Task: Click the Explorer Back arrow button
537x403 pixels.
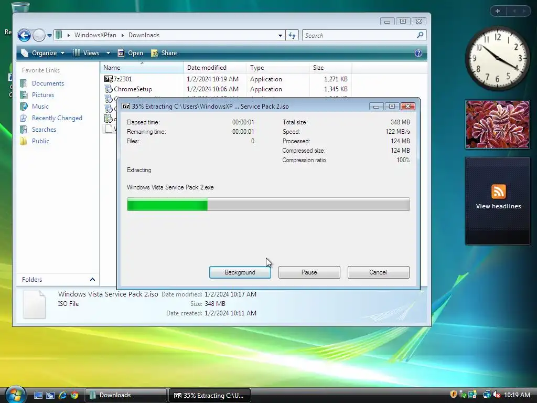Action: coord(24,35)
